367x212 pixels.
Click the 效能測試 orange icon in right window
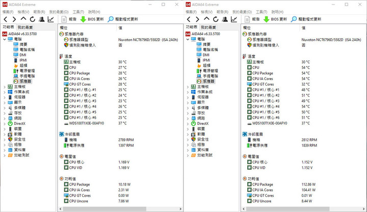pyautogui.click(x=193, y=155)
